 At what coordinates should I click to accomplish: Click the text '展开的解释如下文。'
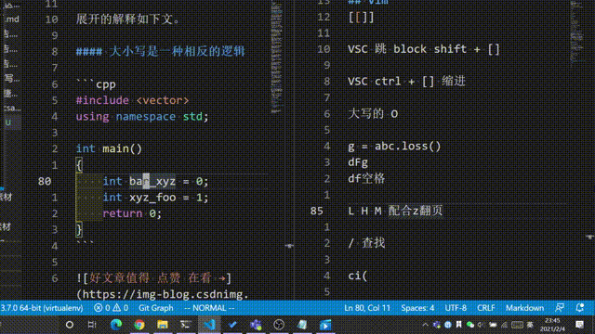coord(128,19)
